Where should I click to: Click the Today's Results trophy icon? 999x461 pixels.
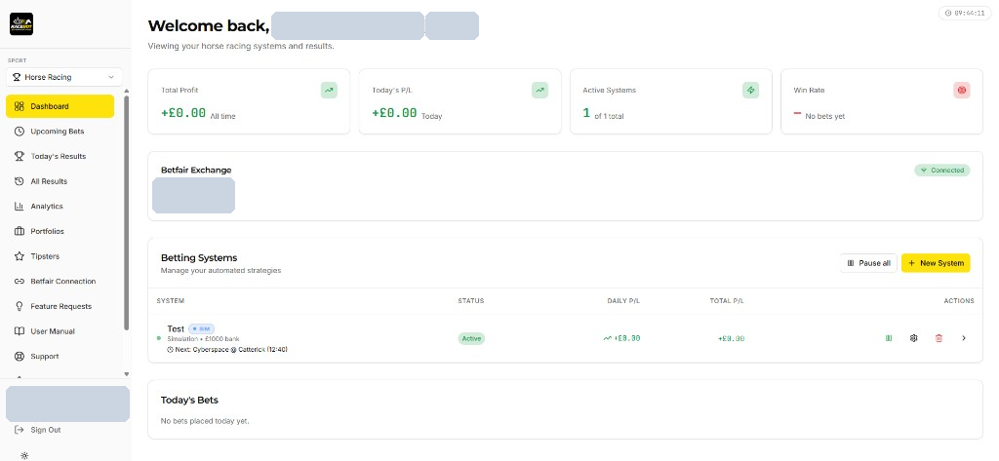pos(20,156)
